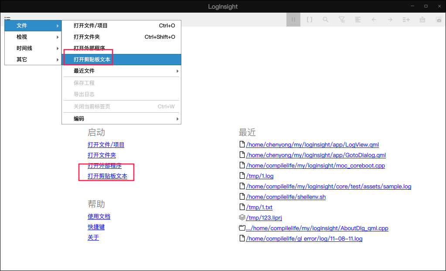Click the text lines align icon
Image resolution: width=446 pixels, height=271 pixels.
pyautogui.click(x=358, y=20)
